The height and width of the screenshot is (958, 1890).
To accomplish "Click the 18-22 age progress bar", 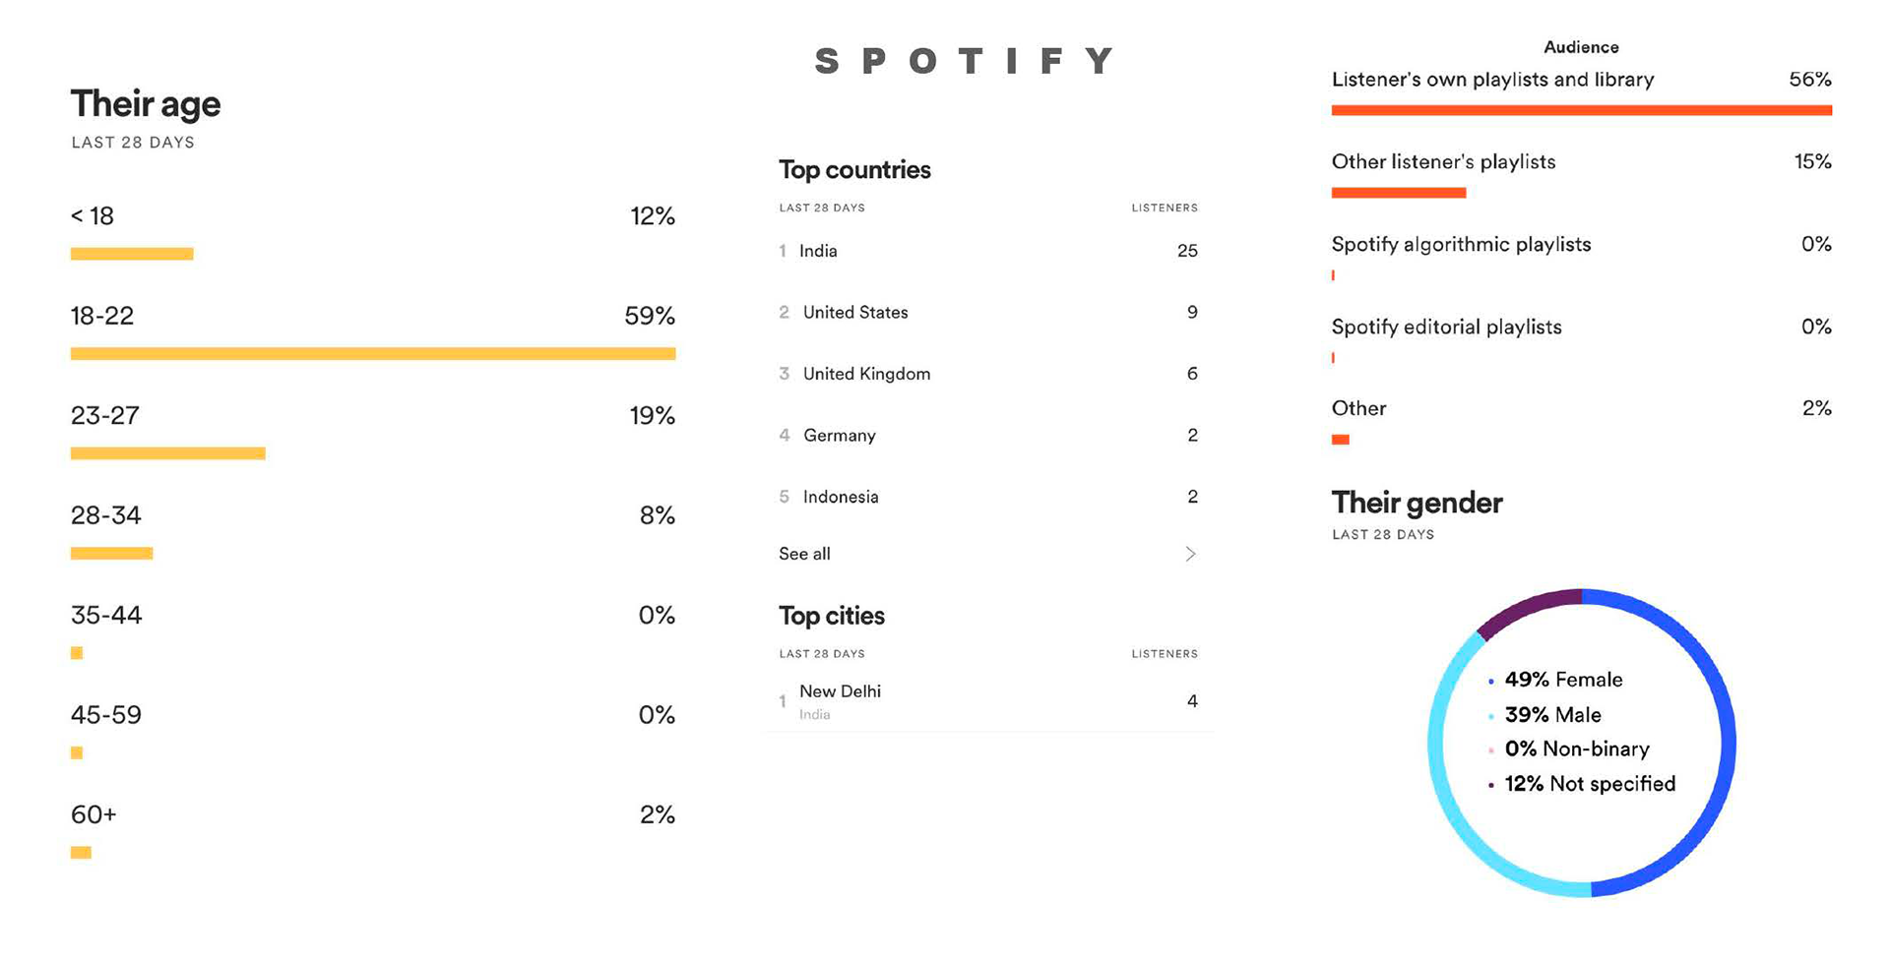I will (x=373, y=353).
